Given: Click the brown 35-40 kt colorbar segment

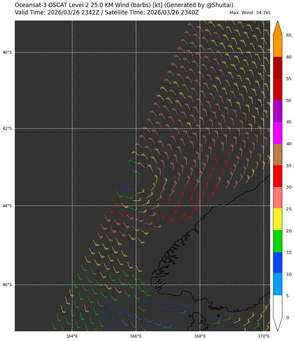Looking at the screenshot, I should pyautogui.click(x=278, y=154).
